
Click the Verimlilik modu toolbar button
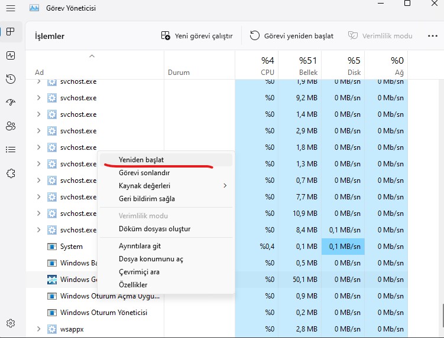380,36
